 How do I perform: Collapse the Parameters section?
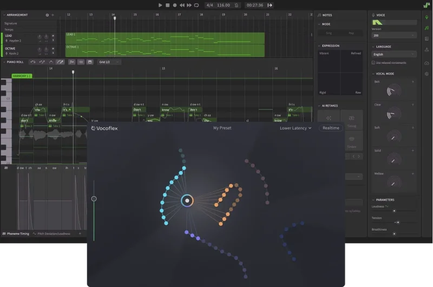pyautogui.click(x=373, y=200)
